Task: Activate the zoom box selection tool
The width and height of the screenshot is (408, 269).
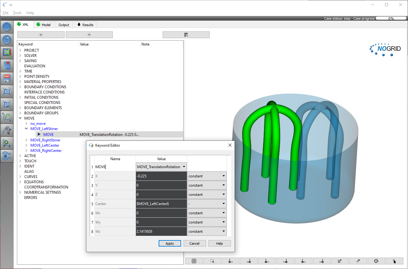Action: [x=212, y=261]
